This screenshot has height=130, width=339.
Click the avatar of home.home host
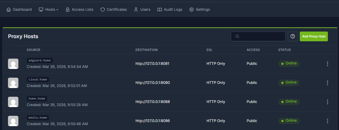point(13,102)
